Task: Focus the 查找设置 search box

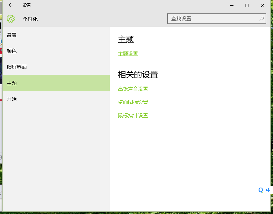Action: point(217,19)
